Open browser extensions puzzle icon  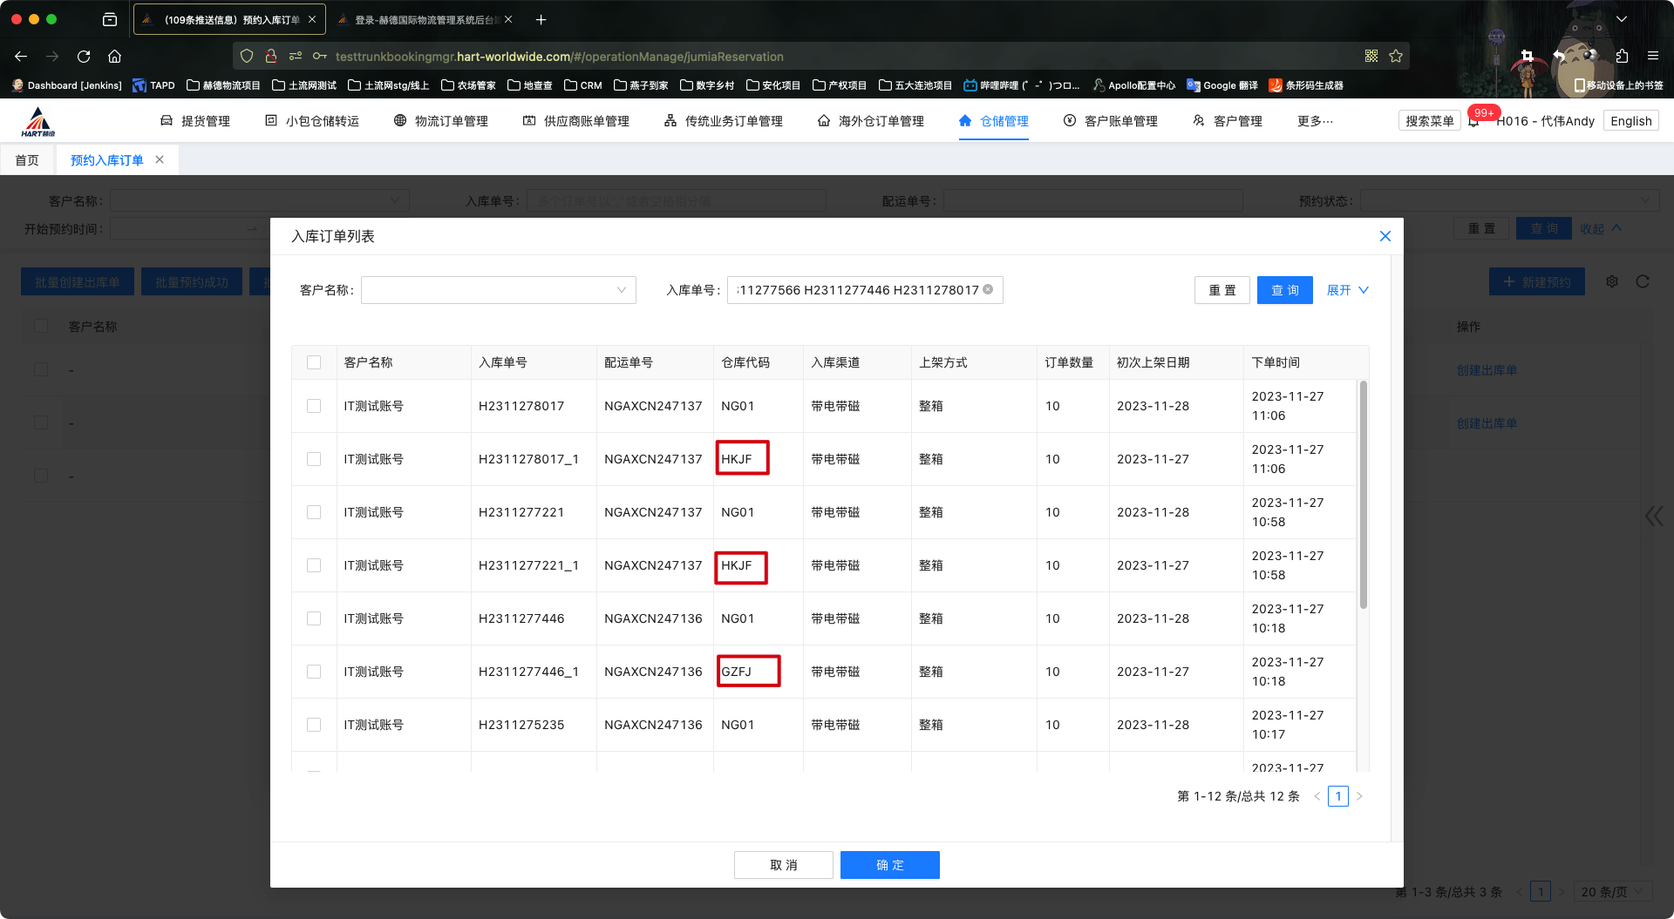coord(1622,57)
